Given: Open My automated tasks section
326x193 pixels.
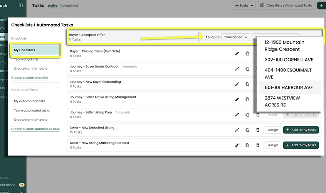Looking at the screenshot, I should 30,101.
